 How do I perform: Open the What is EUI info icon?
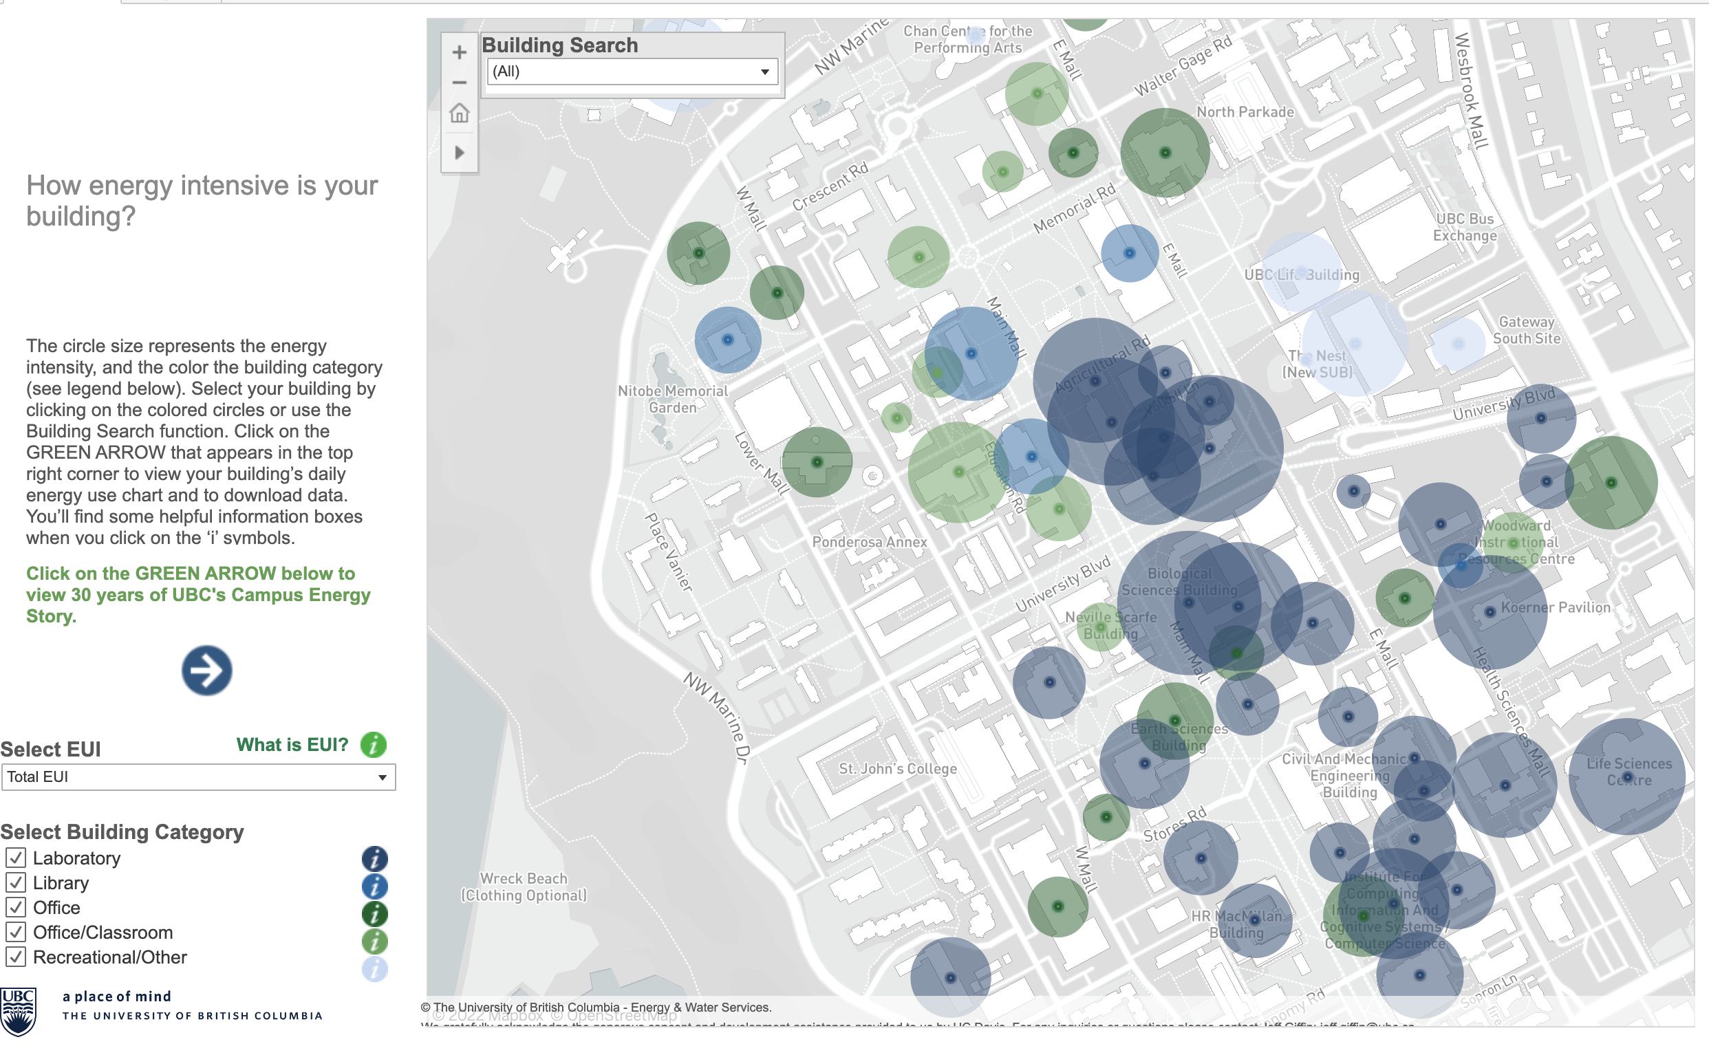pyautogui.click(x=374, y=746)
